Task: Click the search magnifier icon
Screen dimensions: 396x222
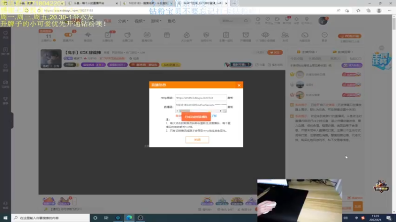Action: pos(246,21)
